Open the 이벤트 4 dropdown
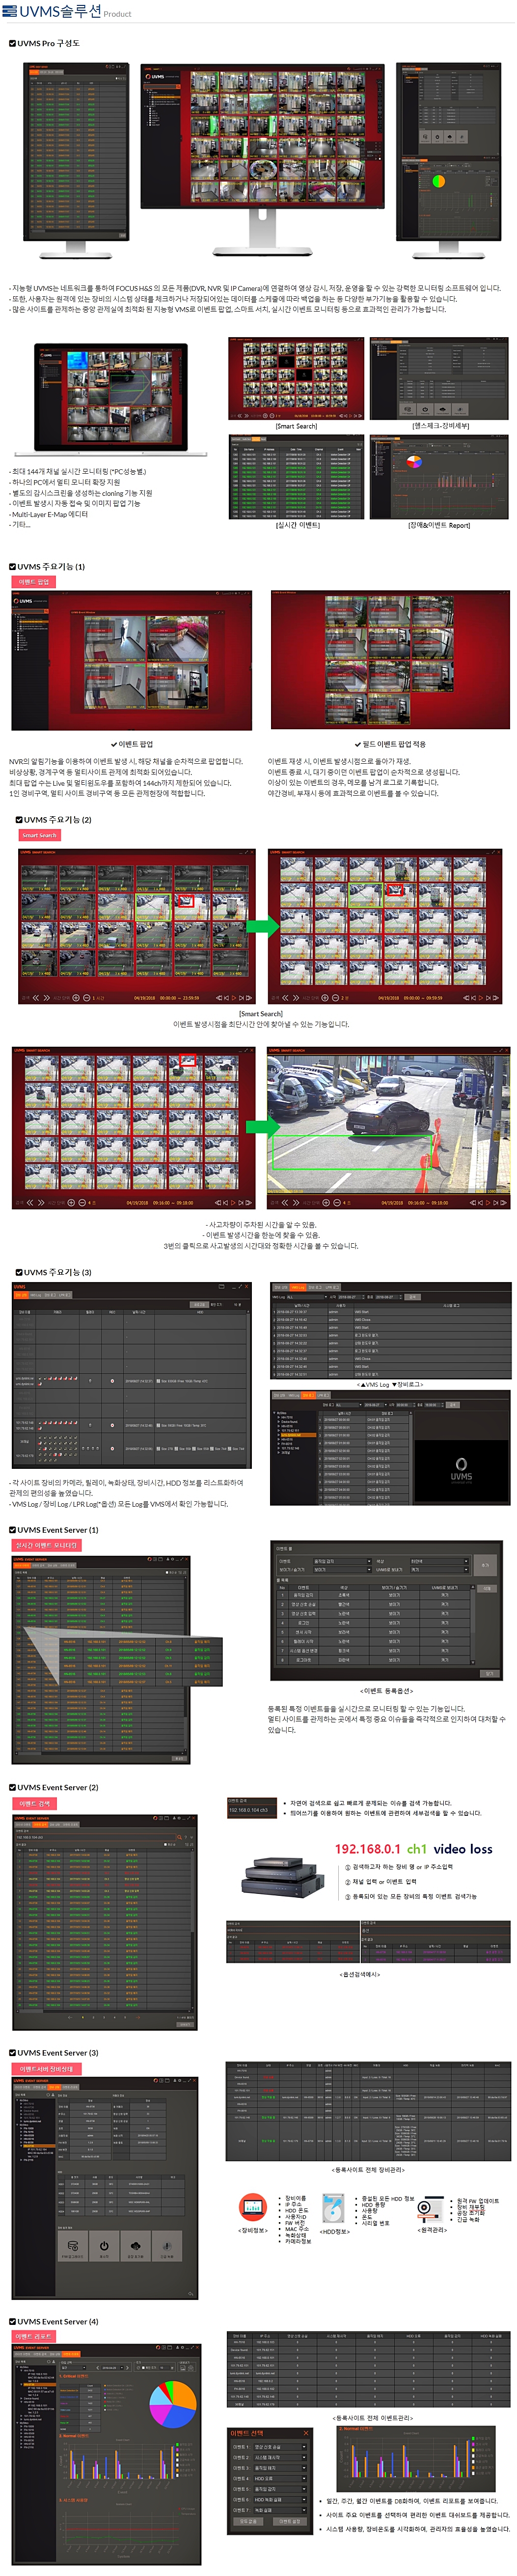The width and height of the screenshot is (517, 2576). click(x=280, y=2479)
